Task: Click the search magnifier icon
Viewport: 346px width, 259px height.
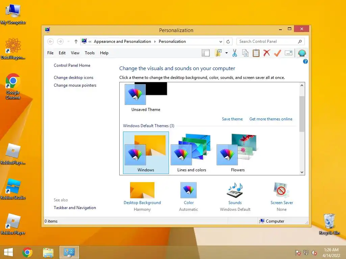Action: coord(300,41)
